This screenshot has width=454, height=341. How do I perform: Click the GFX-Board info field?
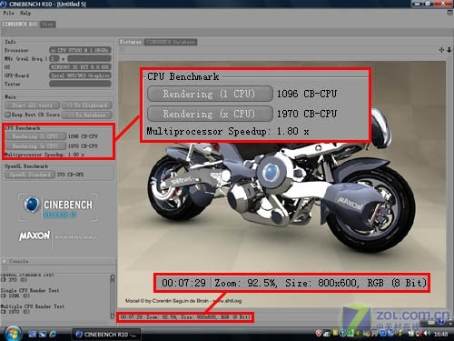click(80, 75)
